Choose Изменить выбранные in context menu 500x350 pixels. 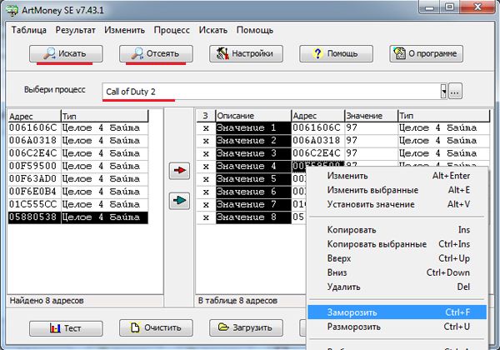pos(397,190)
